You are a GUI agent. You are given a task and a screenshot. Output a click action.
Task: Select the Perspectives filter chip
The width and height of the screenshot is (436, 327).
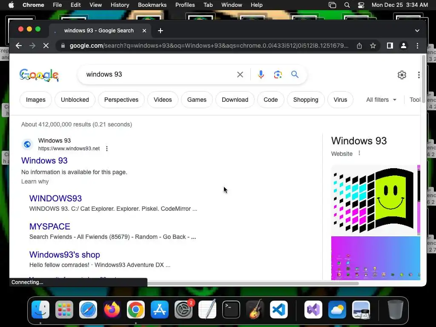121,100
